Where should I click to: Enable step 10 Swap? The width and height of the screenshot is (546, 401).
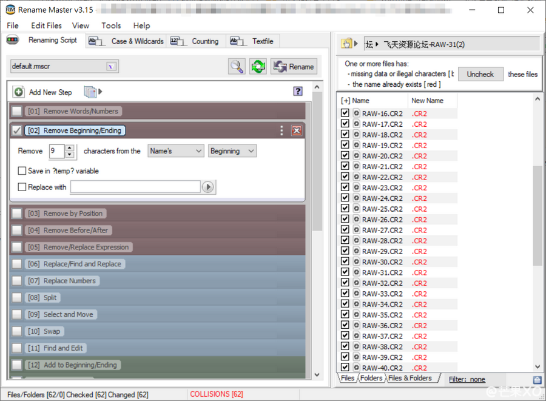click(17, 331)
